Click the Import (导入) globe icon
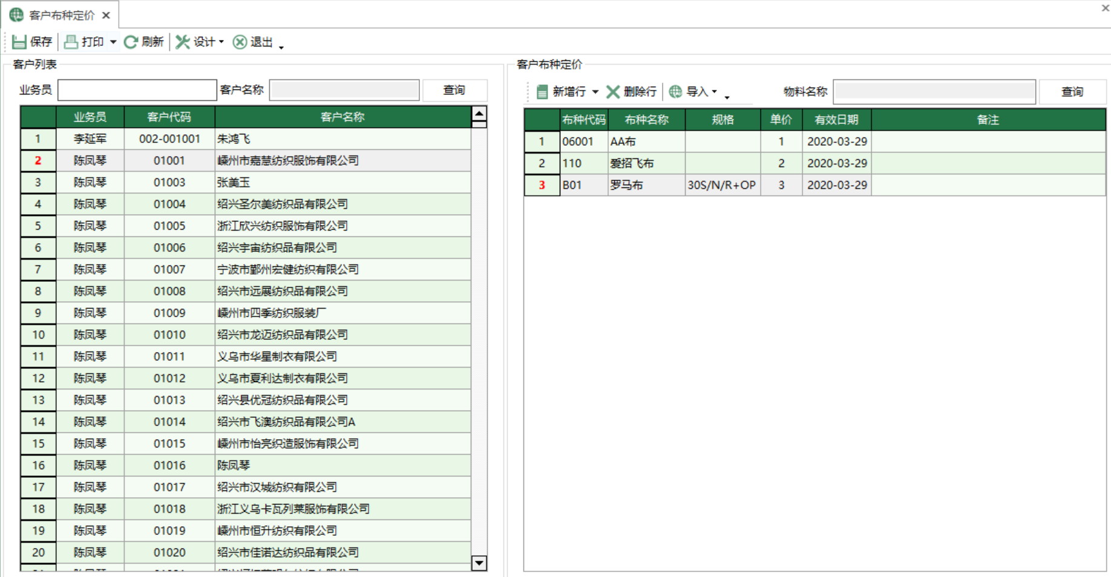The height and width of the screenshot is (577, 1111). pos(676,92)
